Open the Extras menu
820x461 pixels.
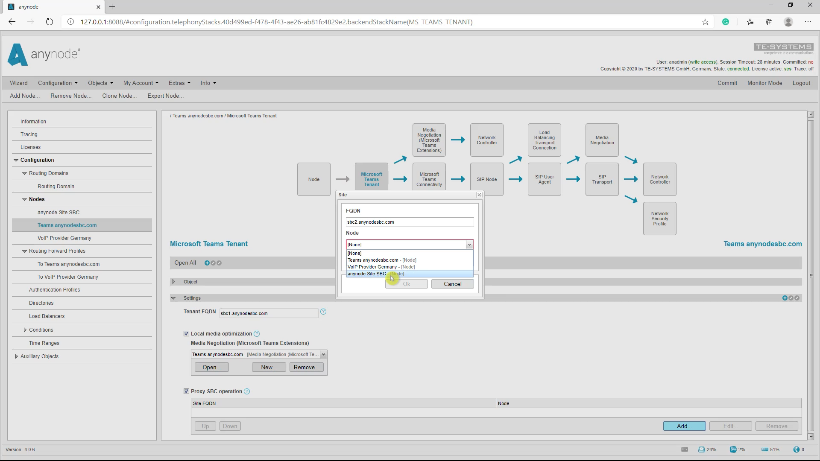(x=179, y=83)
